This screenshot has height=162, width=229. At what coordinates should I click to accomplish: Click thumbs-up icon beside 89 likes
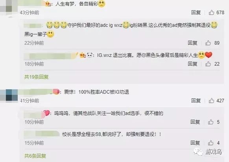click(208, 43)
